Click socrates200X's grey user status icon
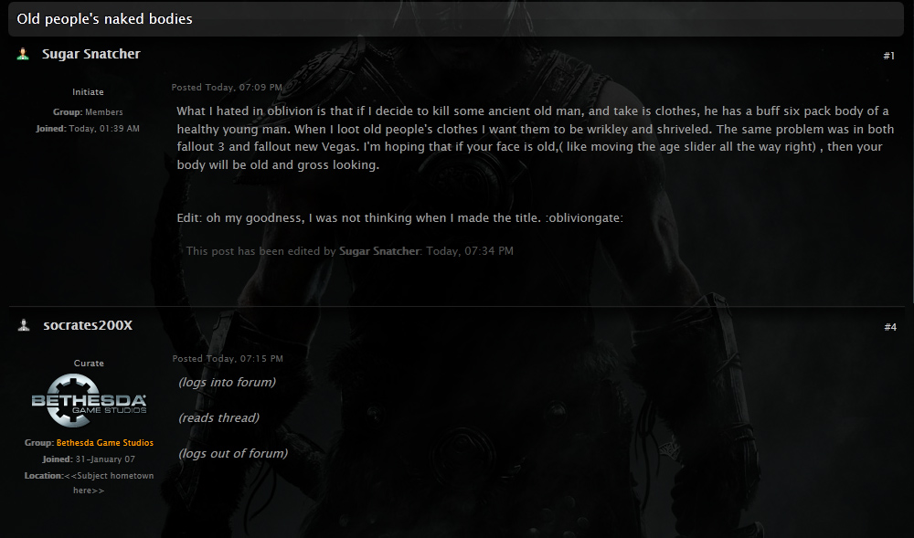This screenshot has width=914, height=538. click(x=24, y=325)
